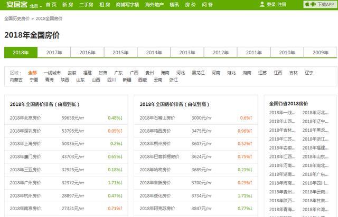This screenshot has width=338, height=217.
Task: Filter by 海南 region
Action: click(165, 73)
